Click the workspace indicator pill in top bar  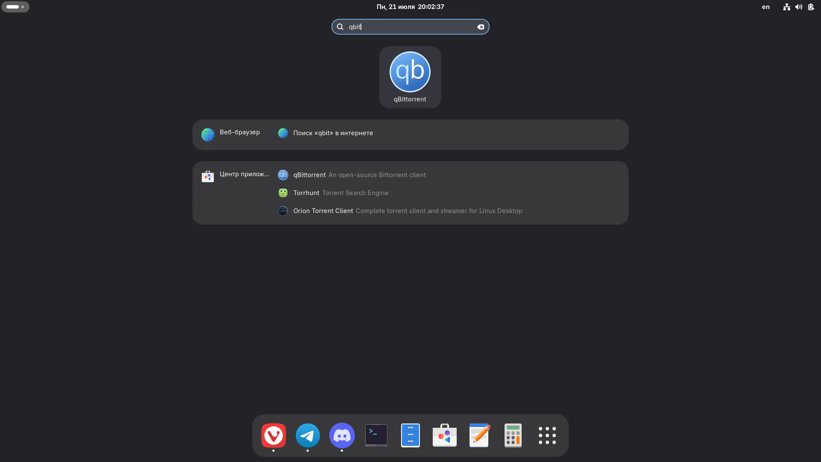point(15,7)
